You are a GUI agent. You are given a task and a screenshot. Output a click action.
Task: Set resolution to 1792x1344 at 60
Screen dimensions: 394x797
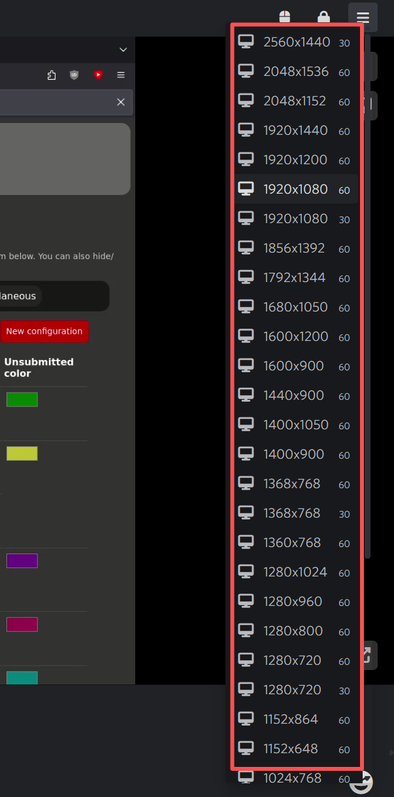[296, 278]
